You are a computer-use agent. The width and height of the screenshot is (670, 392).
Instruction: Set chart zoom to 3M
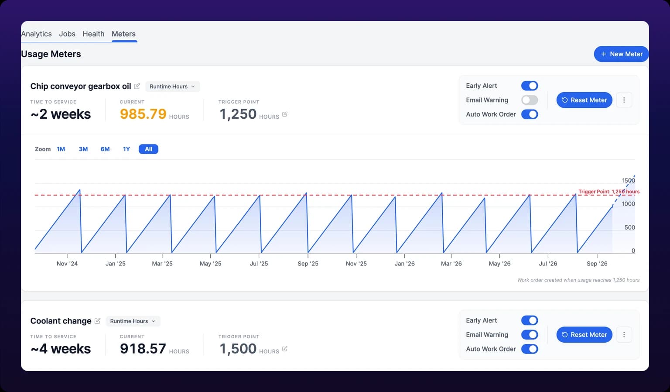(83, 149)
